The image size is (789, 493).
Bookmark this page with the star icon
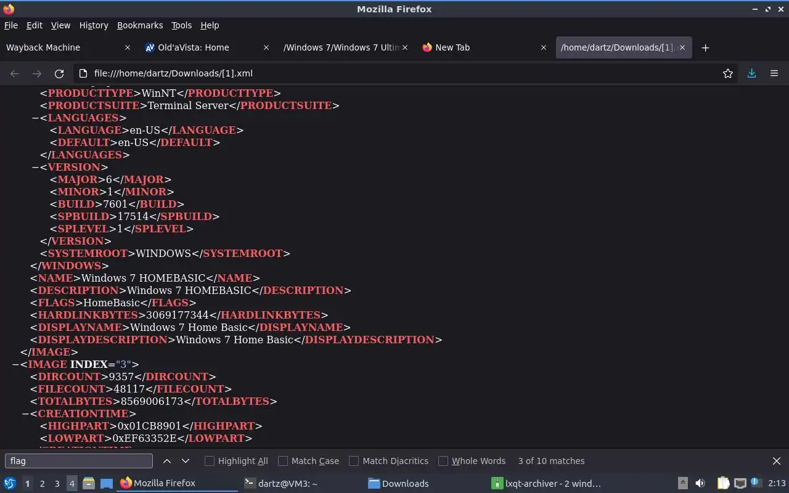[728, 73]
